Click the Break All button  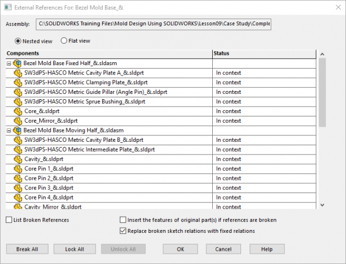[x=27, y=249]
